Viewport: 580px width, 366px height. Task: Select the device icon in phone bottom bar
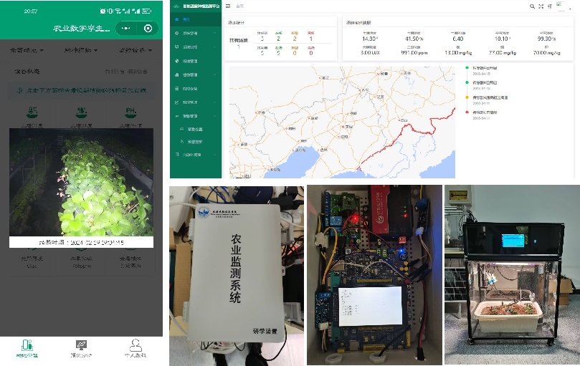[x=27, y=345]
